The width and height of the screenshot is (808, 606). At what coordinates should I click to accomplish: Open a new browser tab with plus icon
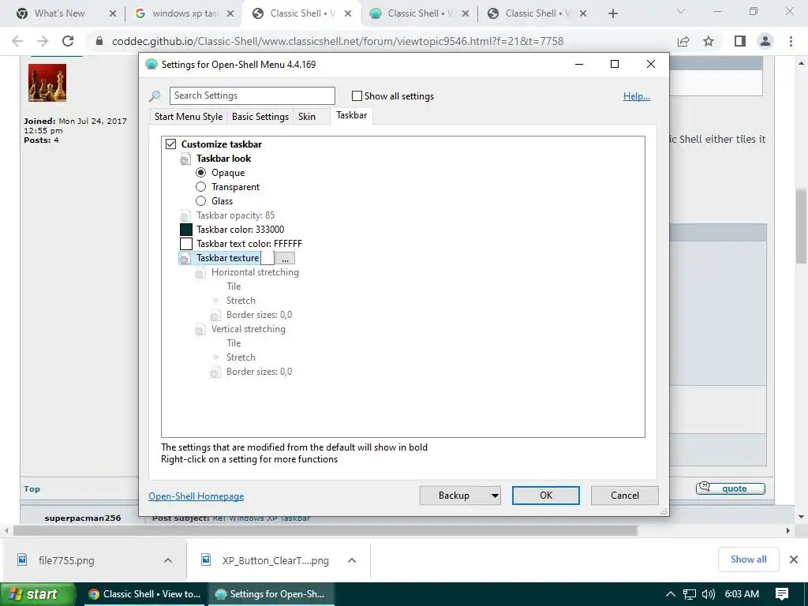pyautogui.click(x=612, y=13)
